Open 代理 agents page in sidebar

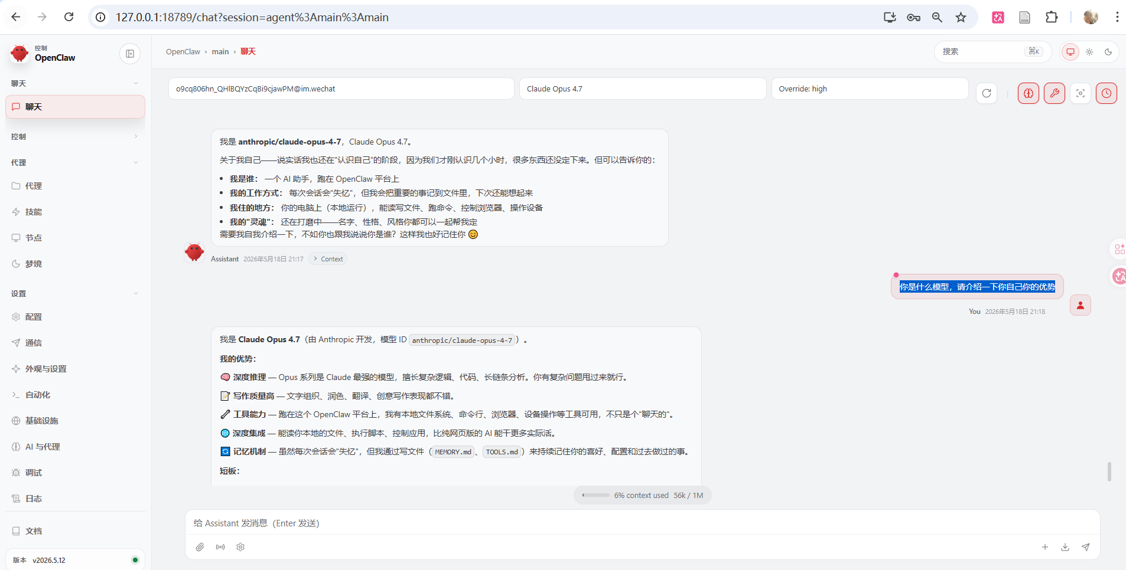(x=75, y=186)
